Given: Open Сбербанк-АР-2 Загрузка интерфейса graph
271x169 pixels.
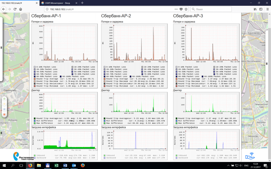Looking at the screenshot, I should [x=134, y=144].
